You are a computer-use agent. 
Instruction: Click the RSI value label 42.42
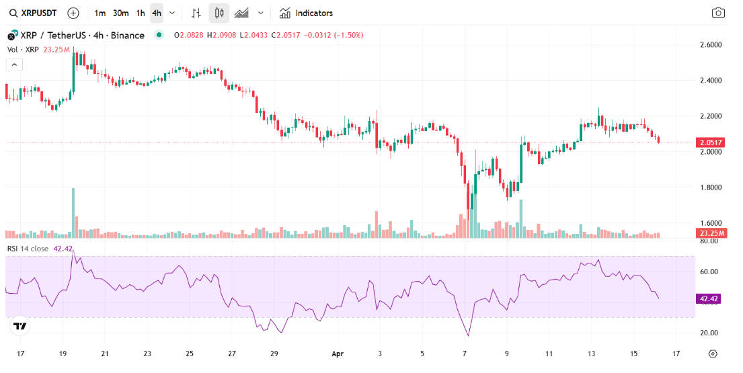pyautogui.click(x=709, y=298)
